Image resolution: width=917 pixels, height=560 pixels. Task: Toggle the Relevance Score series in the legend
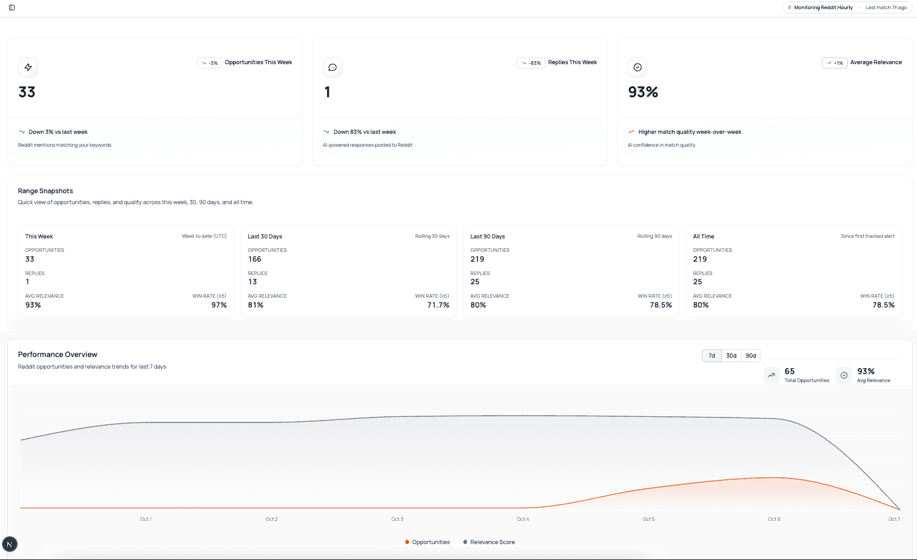[488, 542]
